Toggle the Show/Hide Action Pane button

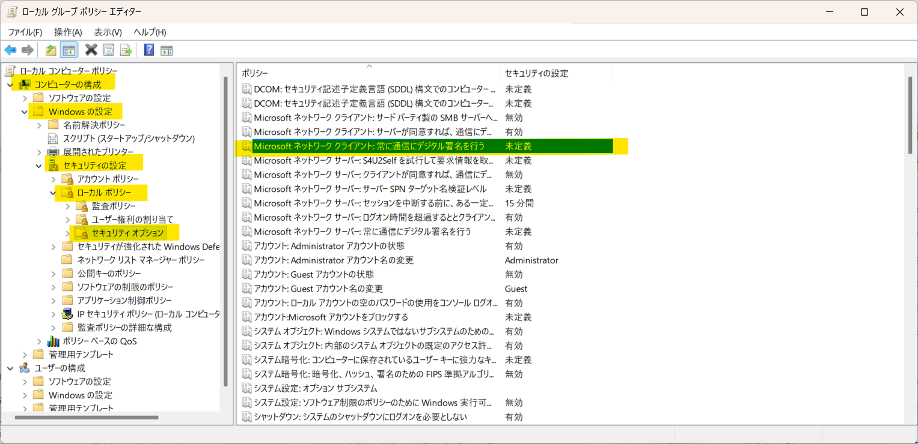click(x=167, y=50)
